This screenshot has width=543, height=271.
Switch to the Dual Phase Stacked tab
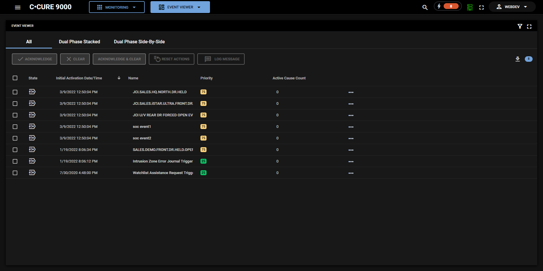(x=79, y=42)
